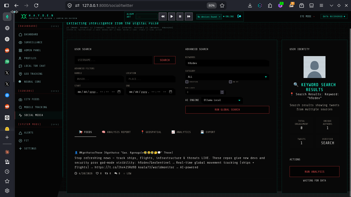Screen dimensions: 351x197
Task: Increase Min Likes using the stepper
Action: [x=222, y=91]
